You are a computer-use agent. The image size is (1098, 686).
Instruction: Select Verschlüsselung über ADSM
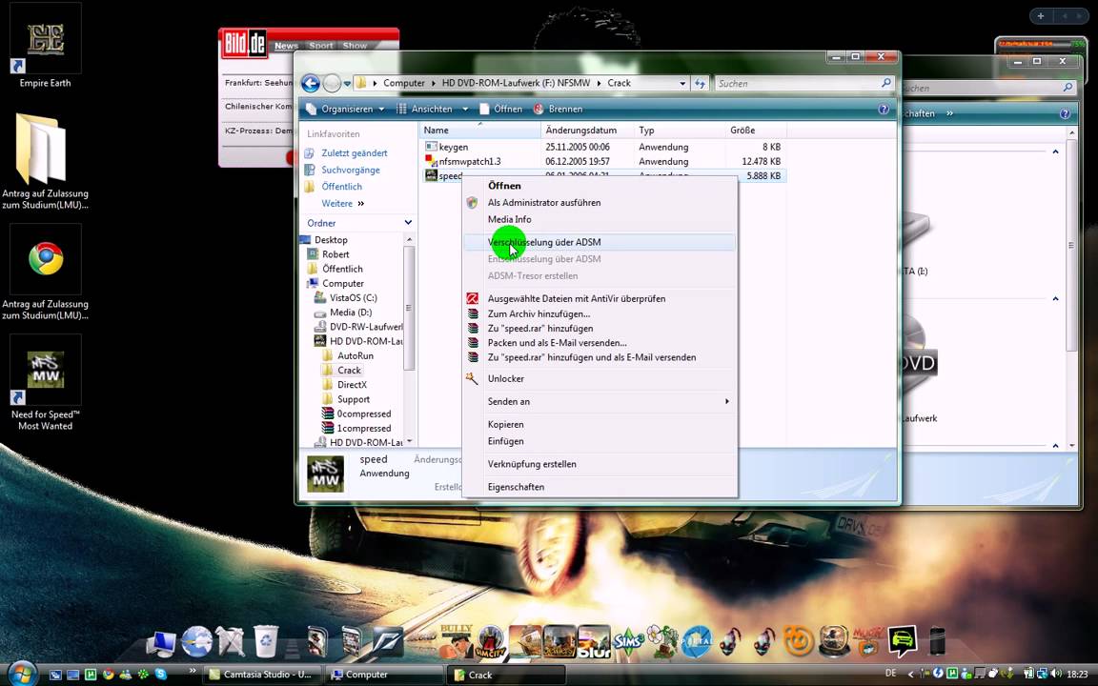pos(600,242)
